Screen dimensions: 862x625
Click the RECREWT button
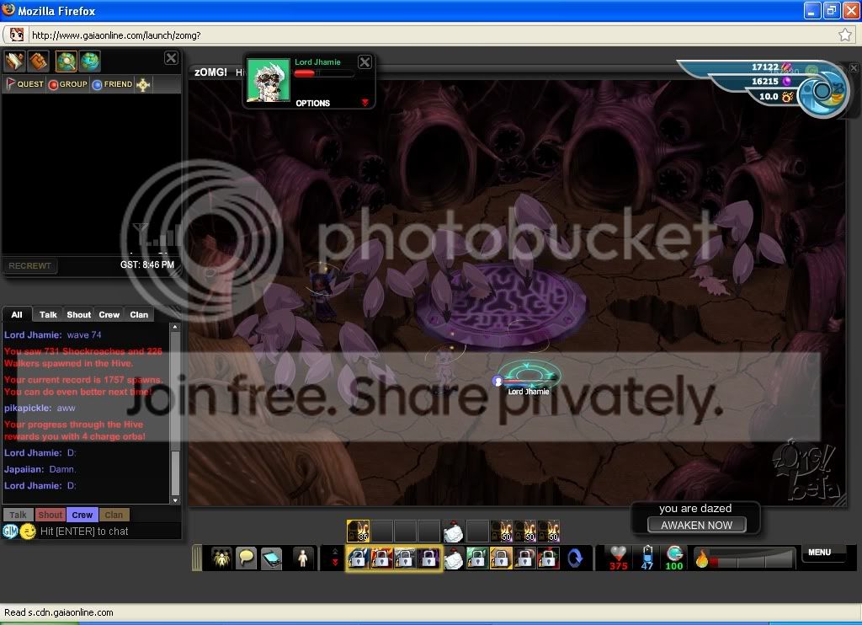29,265
